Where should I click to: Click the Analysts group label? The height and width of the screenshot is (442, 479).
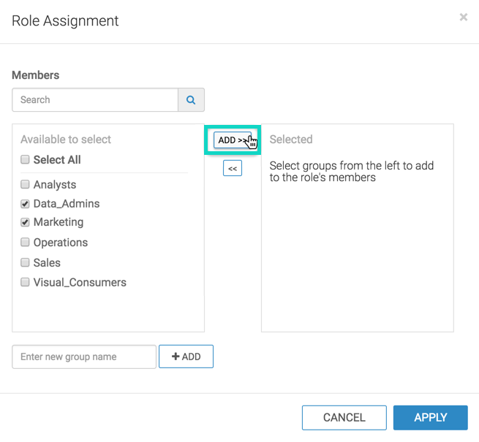click(55, 185)
